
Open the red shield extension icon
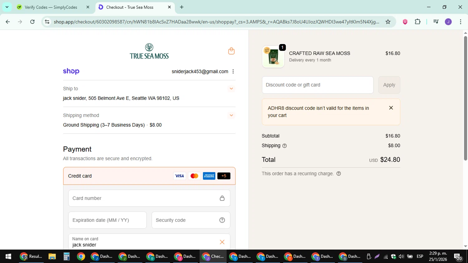[405, 22]
